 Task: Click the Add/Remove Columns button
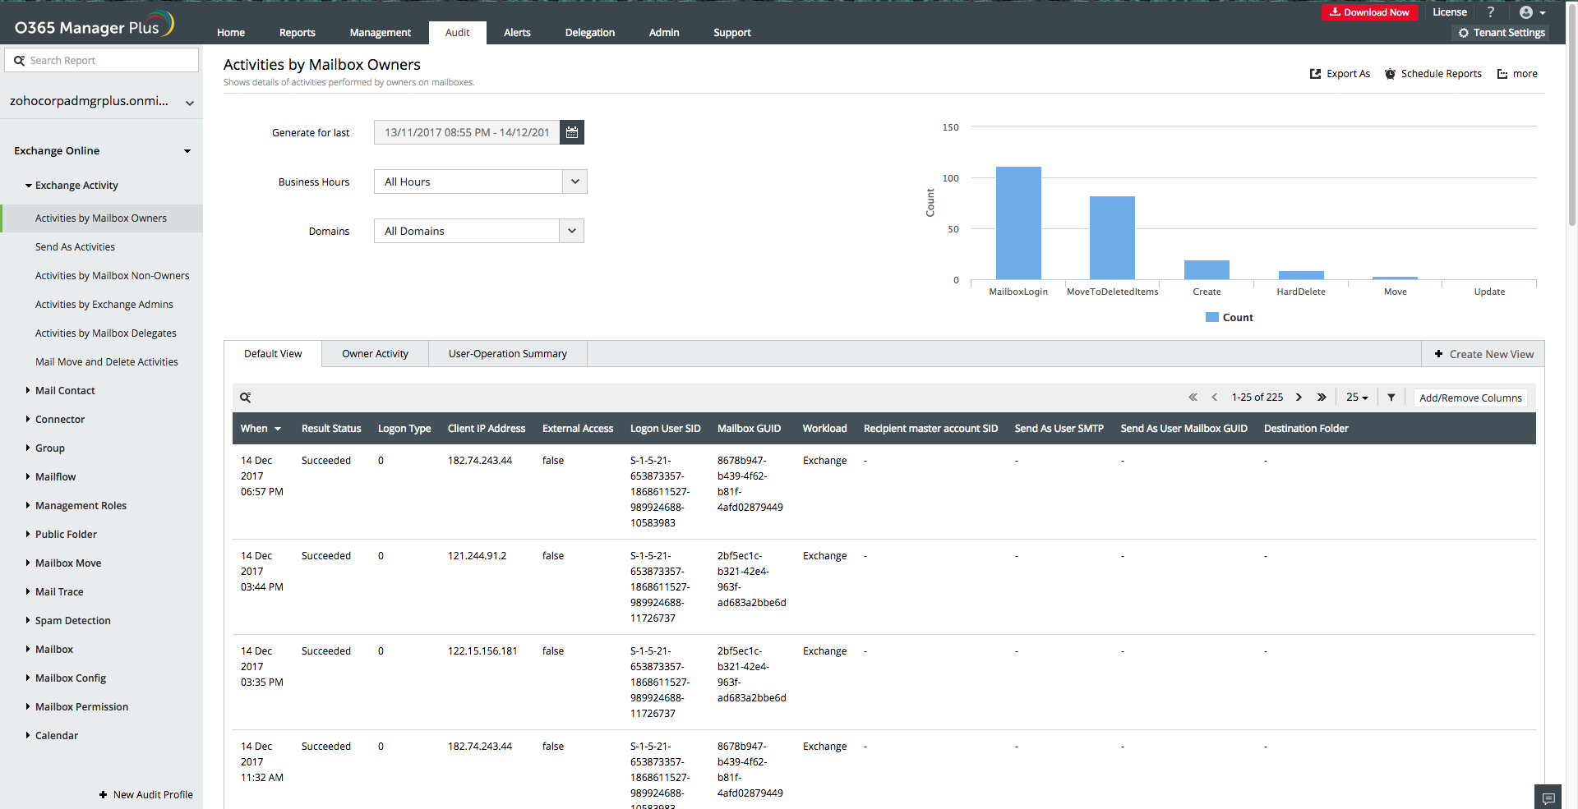(x=1470, y=398)
